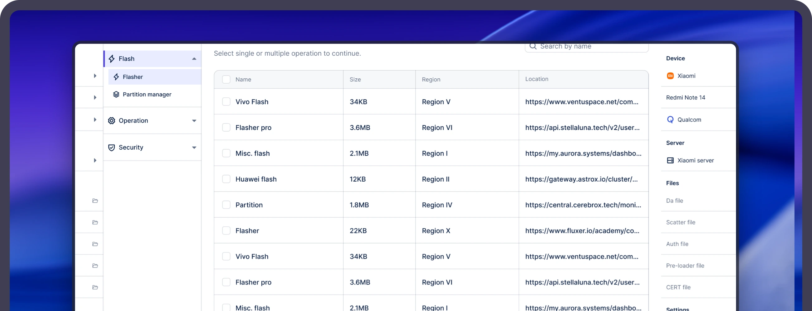Click the Size column header
Image resolution: width=812 pixels, height=311 pixels.
point(355,80)
